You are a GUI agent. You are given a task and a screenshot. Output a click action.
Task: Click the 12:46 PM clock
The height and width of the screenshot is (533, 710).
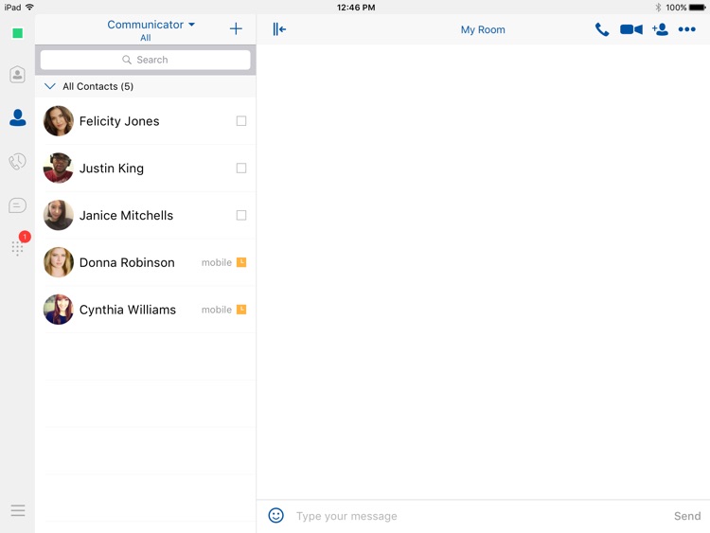point(355,8)
